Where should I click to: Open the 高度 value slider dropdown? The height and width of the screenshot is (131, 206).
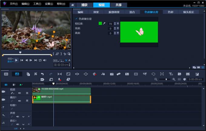[118, 33]
